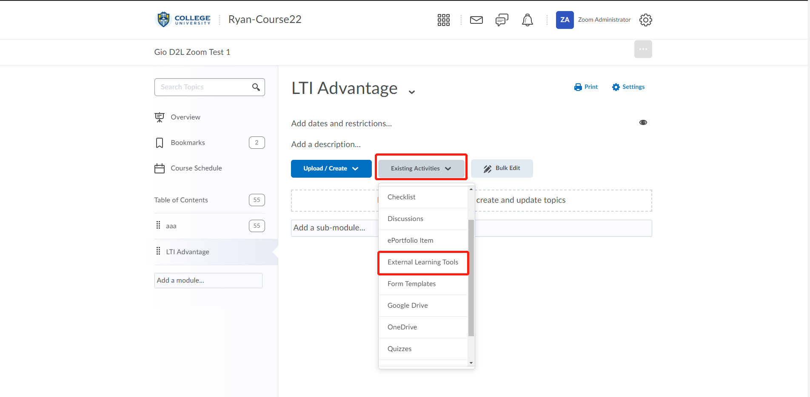The width and height of the screenshot is (810, 397).
Task: Toggle module visibility eye icon
Action: pos(643,122)
